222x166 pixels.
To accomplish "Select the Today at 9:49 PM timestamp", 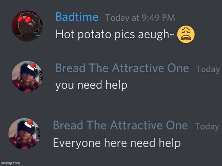I will (x=140, y=18).
